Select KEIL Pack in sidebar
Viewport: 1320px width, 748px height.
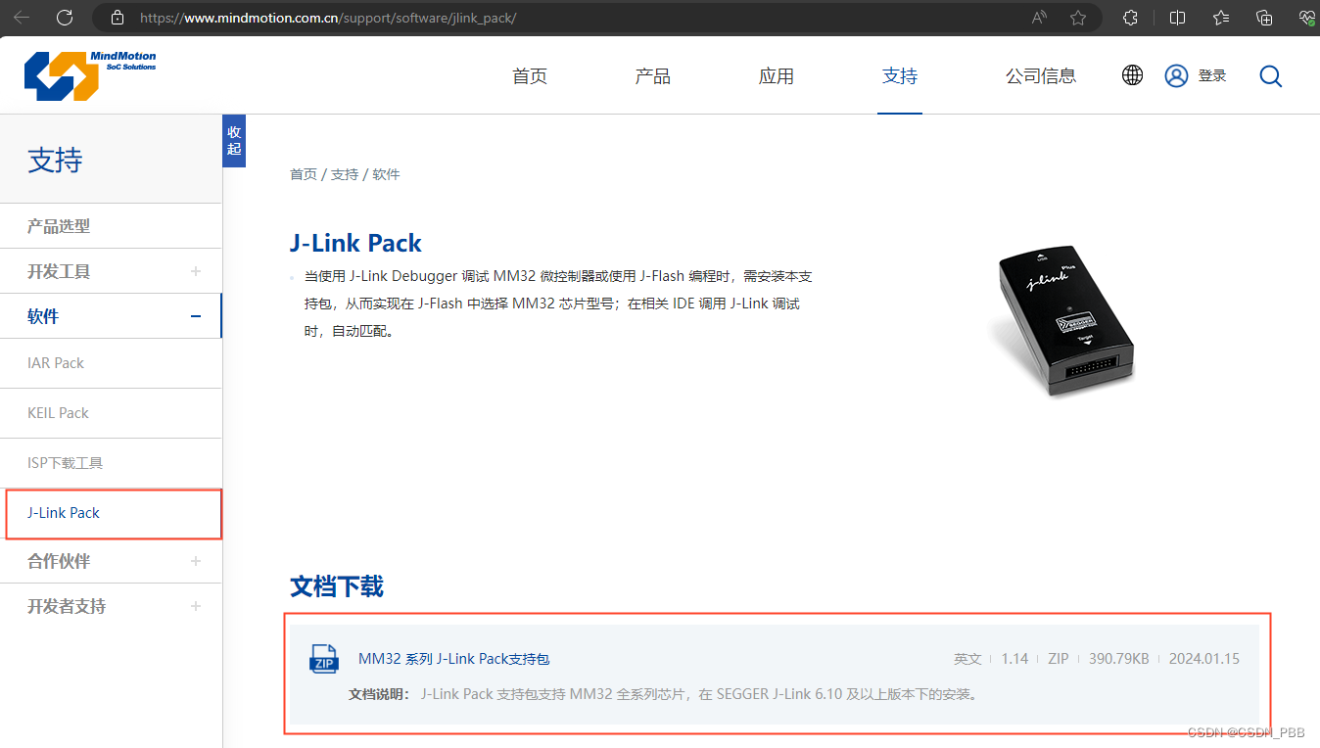coord(59,413)
